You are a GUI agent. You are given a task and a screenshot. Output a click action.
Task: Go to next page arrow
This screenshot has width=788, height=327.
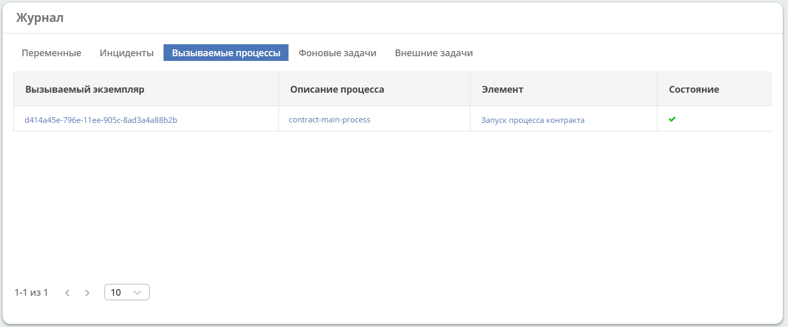point(87,293)
